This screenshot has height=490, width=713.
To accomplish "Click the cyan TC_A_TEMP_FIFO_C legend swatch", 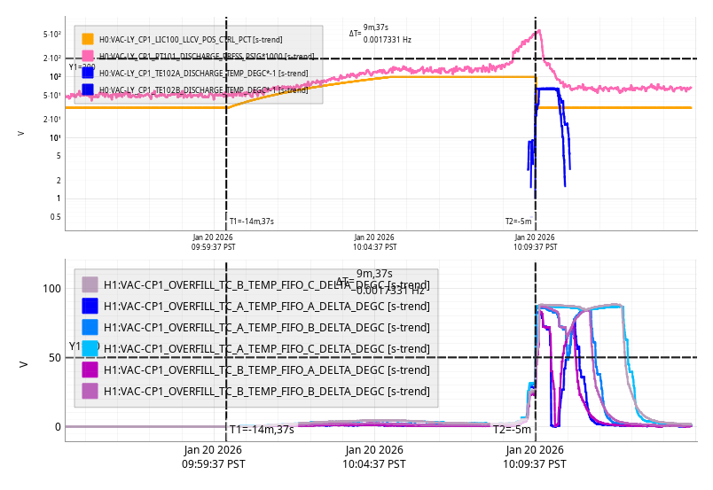I will click(90, 348).
